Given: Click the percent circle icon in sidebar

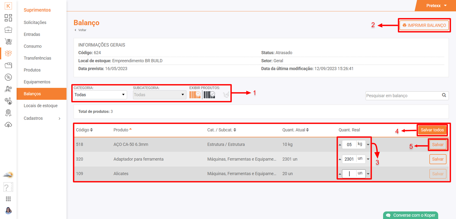Looking at the screenshot, I should (x=8, y=77).
